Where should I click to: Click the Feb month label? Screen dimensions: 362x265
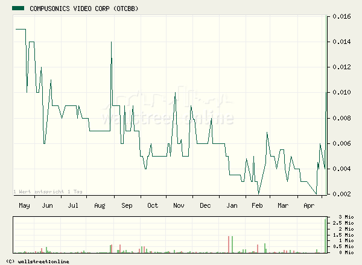[x=257, y=205]
